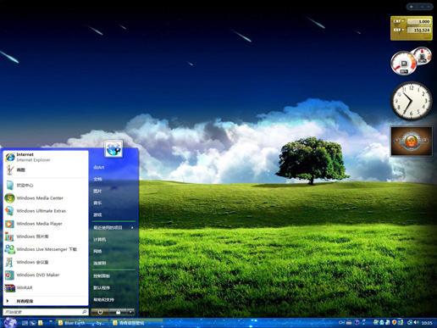Click the analog clock gadget
The width and height of the screenshot is (437, 328).
point(411,101)
